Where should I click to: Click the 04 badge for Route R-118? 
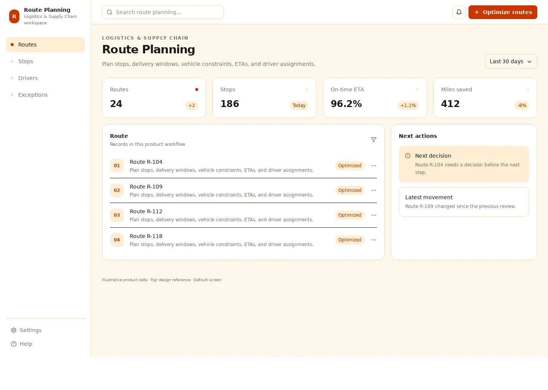pos(117,240)
